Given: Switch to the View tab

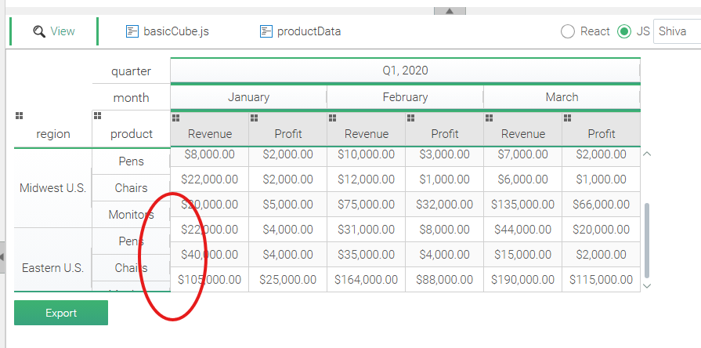Looking at the screenshot, I should point(54,31).
